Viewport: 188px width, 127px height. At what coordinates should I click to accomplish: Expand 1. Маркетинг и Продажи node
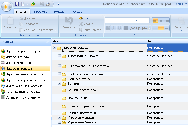(60, 56)
